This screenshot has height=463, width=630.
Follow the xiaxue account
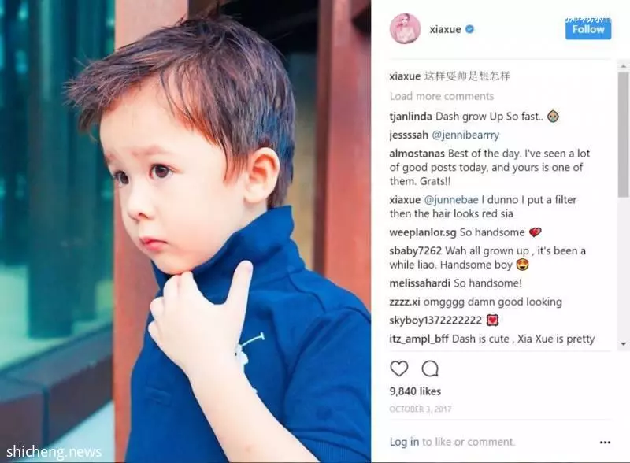coord(588,29)
